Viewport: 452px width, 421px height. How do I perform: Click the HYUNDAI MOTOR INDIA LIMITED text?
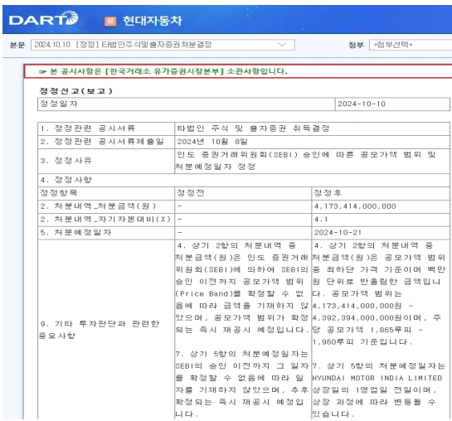coord(377,378)
